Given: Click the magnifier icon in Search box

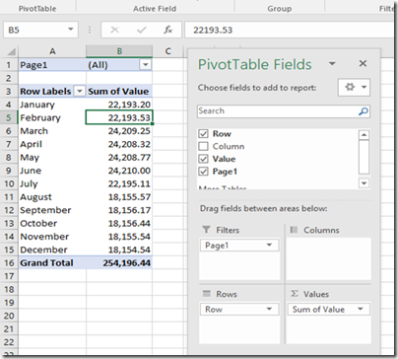Looking at the screenshot, I should click(363, 111).
